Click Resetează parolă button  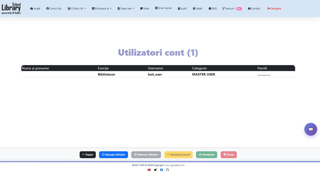[x=178, y=155]
